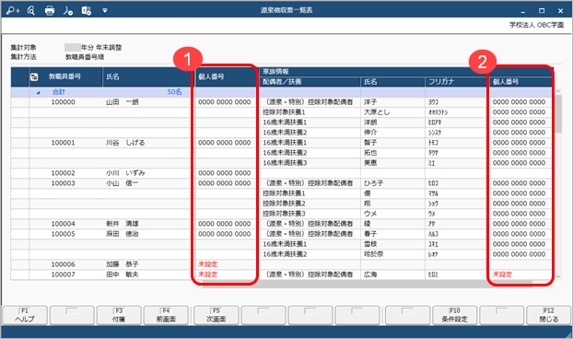The width and height of the screenshot is (573, 339).
Task: Select family member 大原とし
Action: coord(377,112)
